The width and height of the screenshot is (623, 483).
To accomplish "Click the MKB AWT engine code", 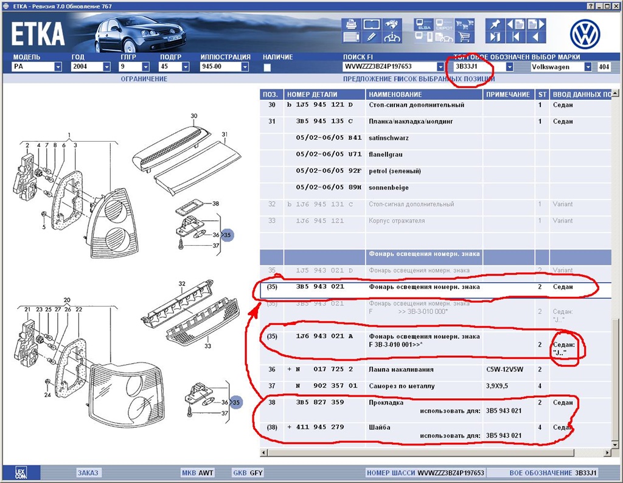I will (198, 473).
